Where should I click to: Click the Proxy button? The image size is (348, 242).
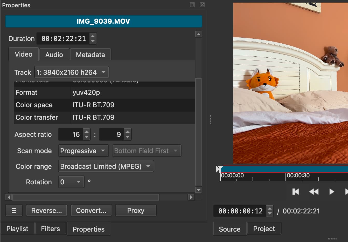(136, 211)
